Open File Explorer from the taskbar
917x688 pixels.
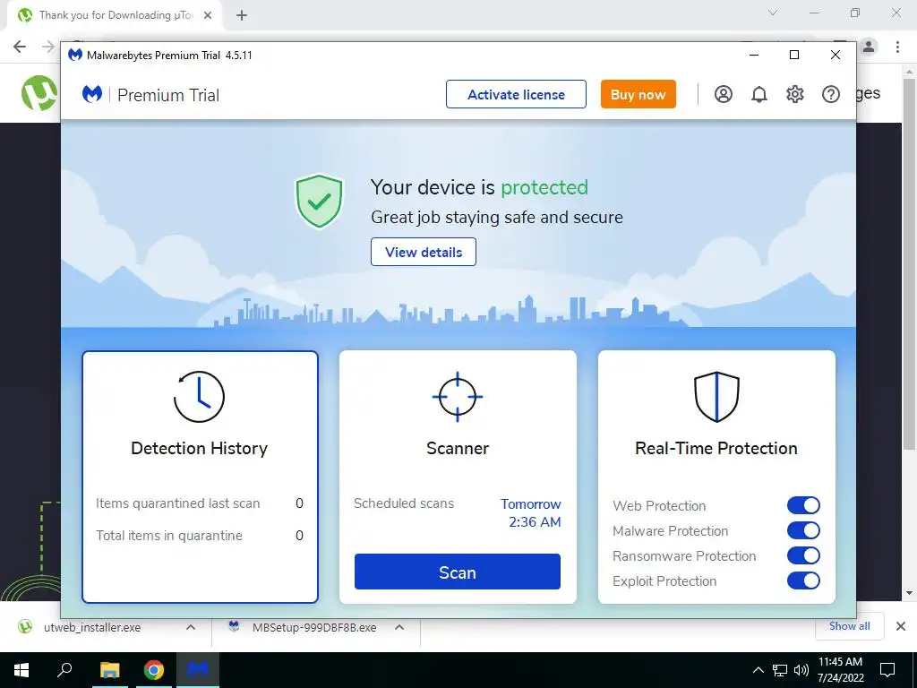pyautogui.click(x=109, y=670)
